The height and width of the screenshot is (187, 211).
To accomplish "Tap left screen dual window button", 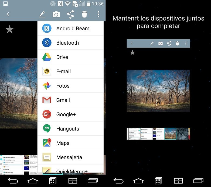I will tap(73, 181).
